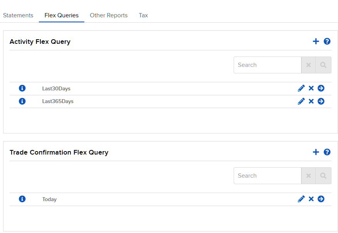
Task: Add a new Trade Confirmation Flex Query
Action: [x=316, y=152]
